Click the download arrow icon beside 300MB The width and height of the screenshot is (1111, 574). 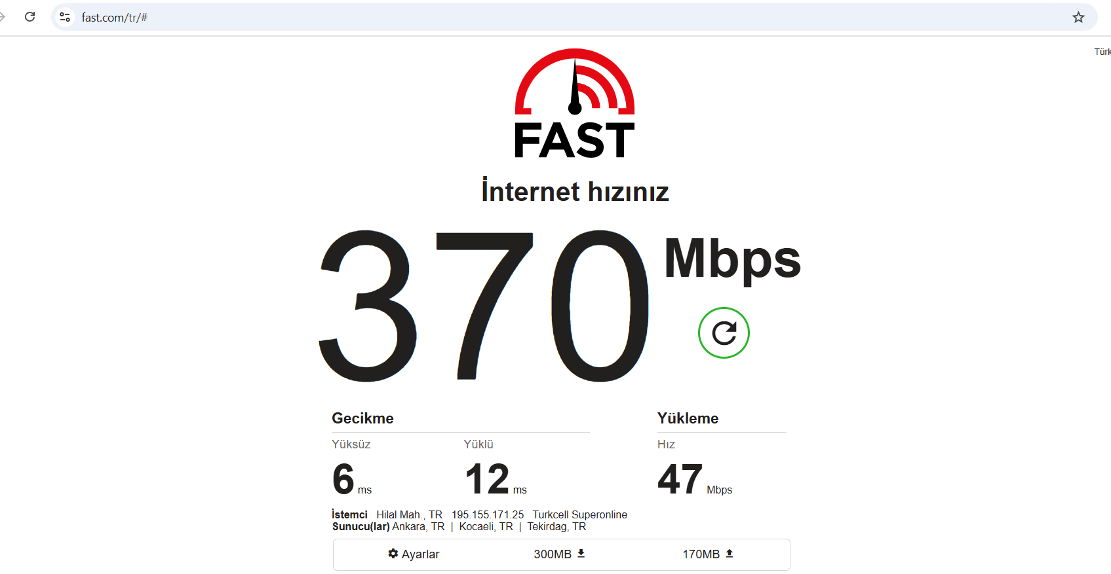581,554
